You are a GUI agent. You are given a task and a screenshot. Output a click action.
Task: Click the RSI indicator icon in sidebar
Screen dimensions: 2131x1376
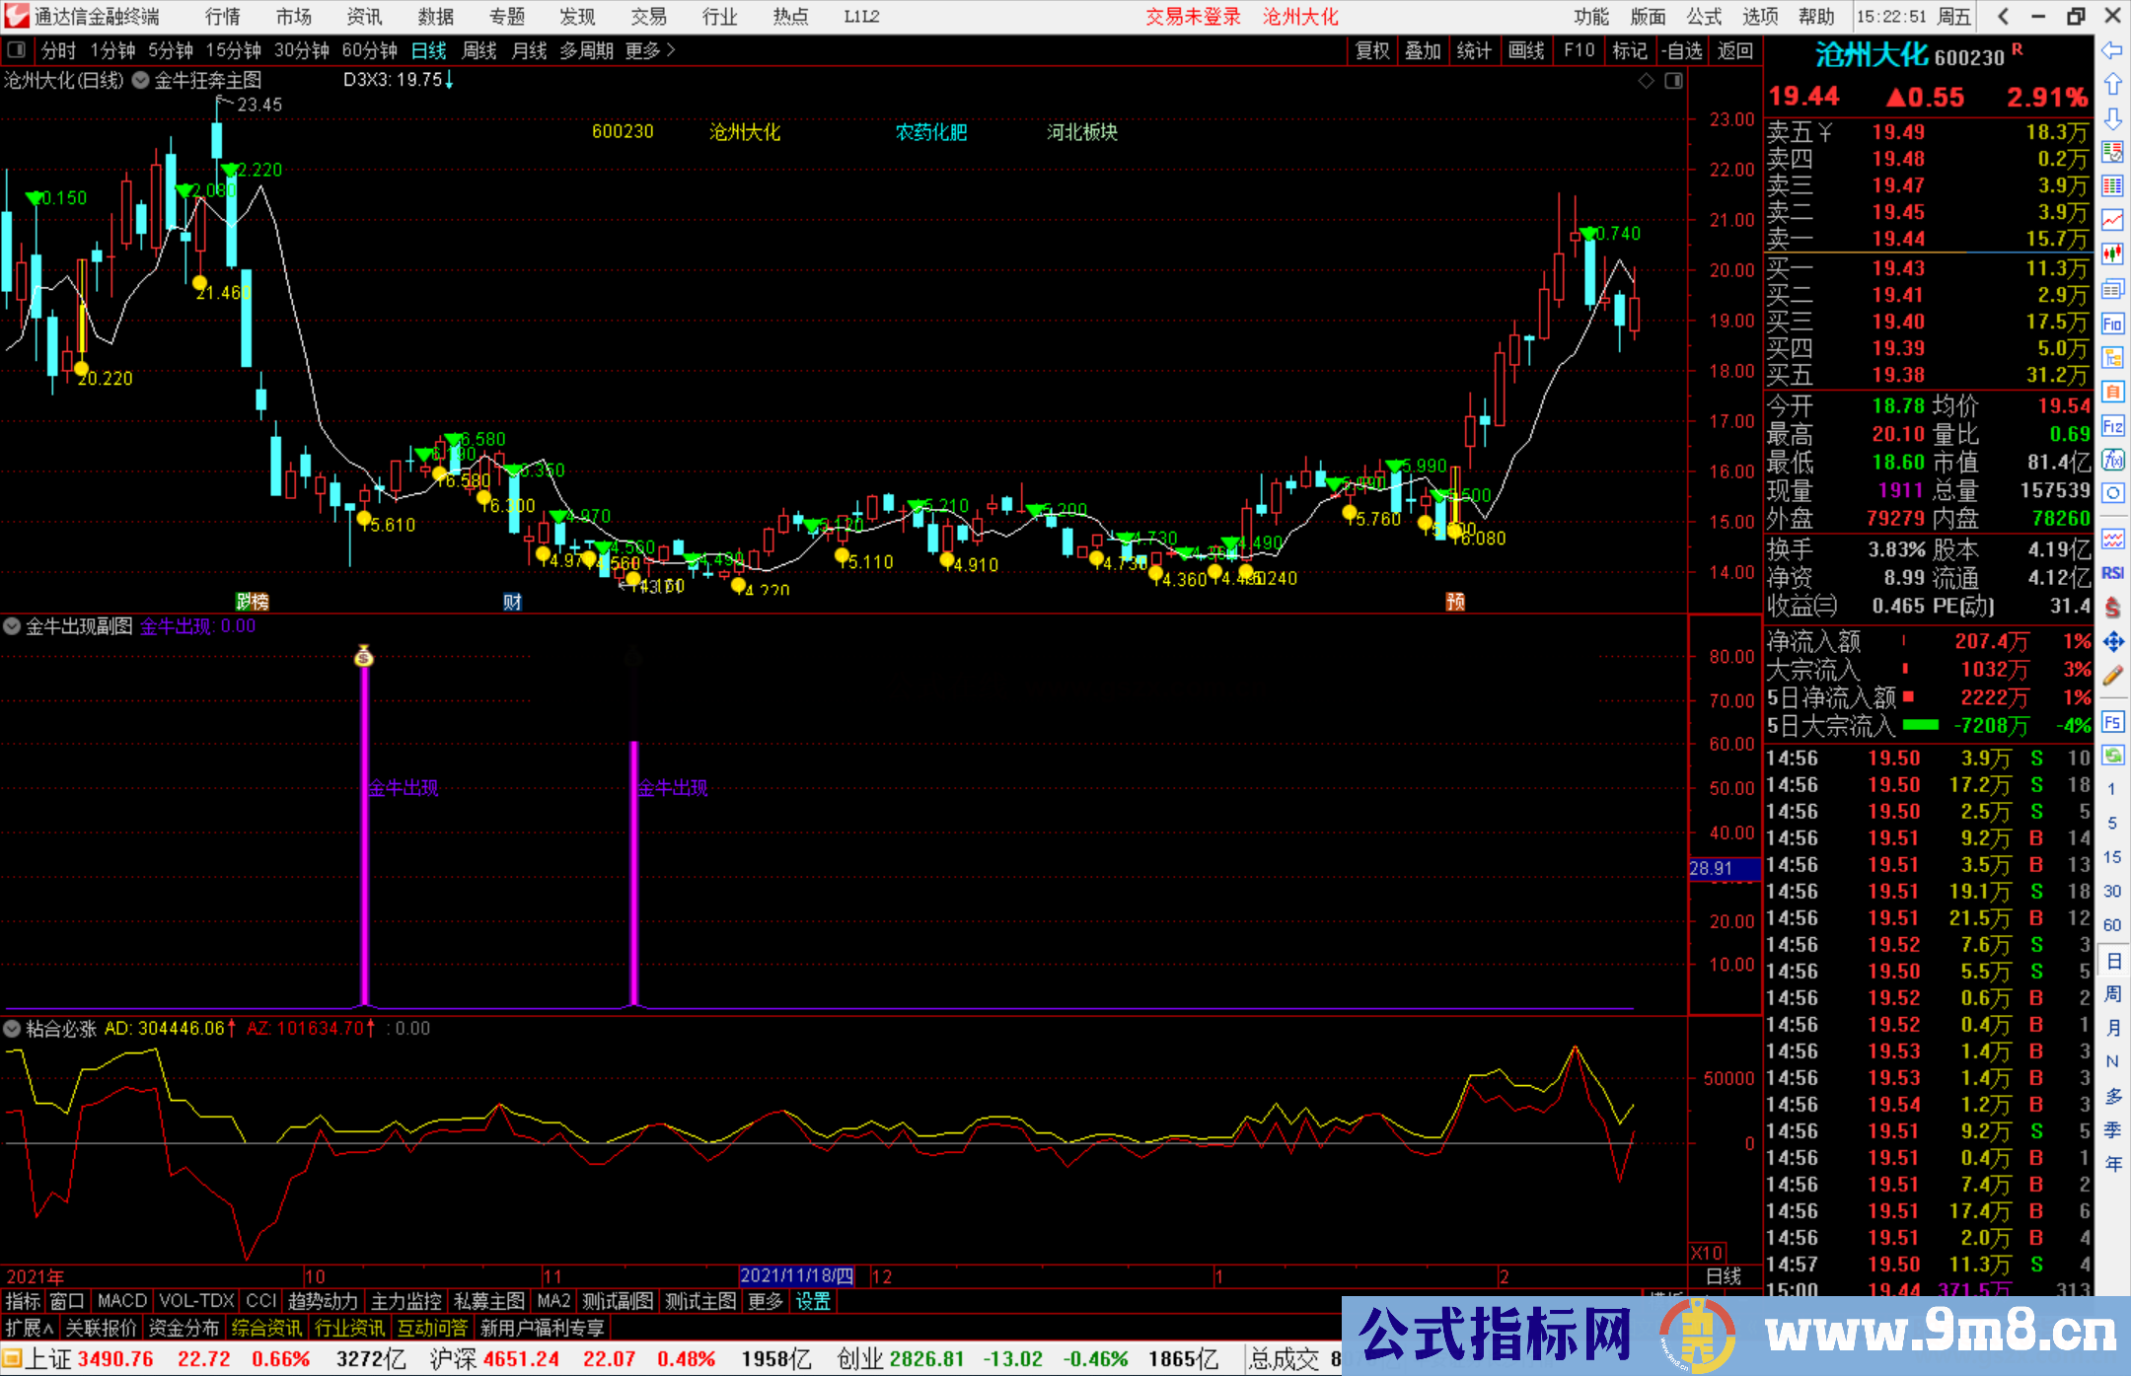click(2112, 573)
